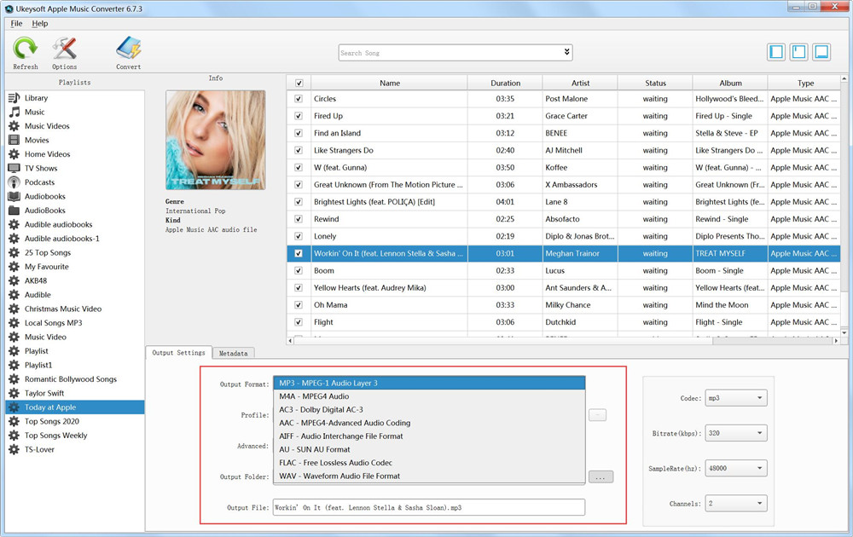Image resolution: width=853 pixels, height=537 pixels.
Task: Expand the Search Song dropdown arrow
Action: [566, 52]
